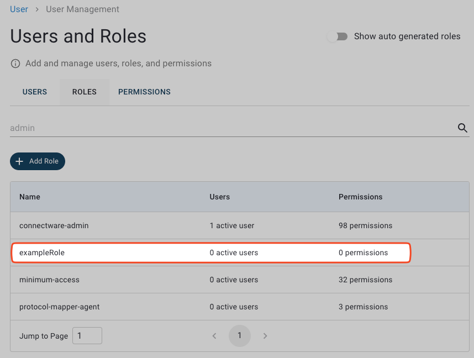The width and height of the screenshot is (474, 358).
Task: Open the minimum-access role
Action: [49, 280]
